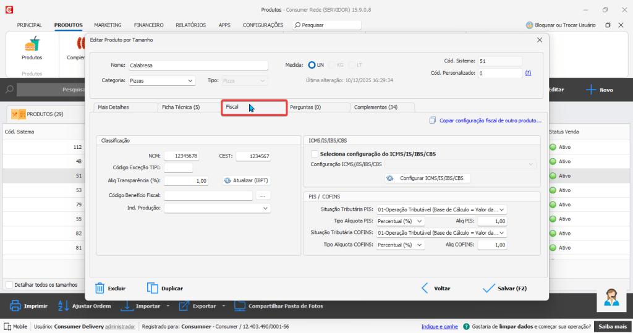Enable Seleciona configuração do ICMS/IS/IBS/CBS checkbox
This screenshot has height=333, width=633.
coord(315,154)
